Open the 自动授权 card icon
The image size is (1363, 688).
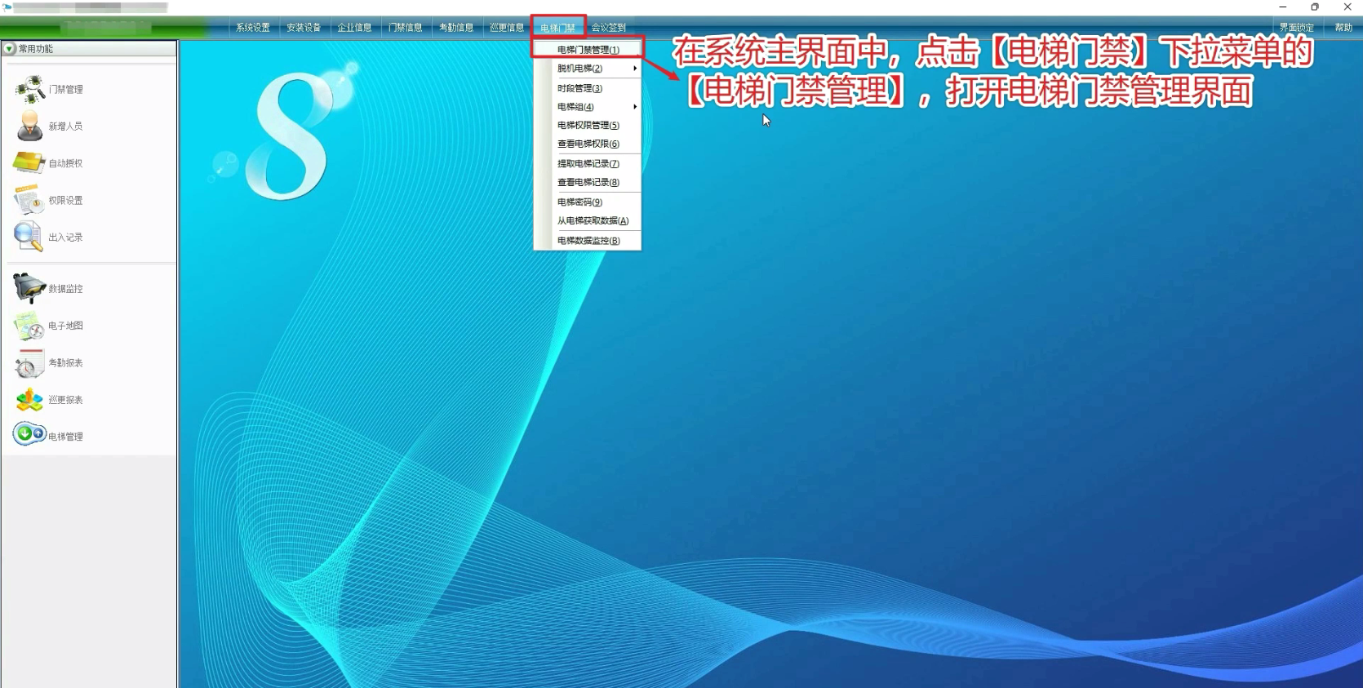(x=29, y=162)
